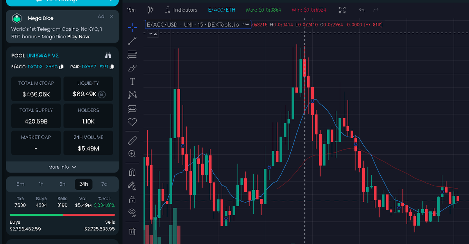
Task: Click the redo arrow icon
Action: tap(376, 10)
